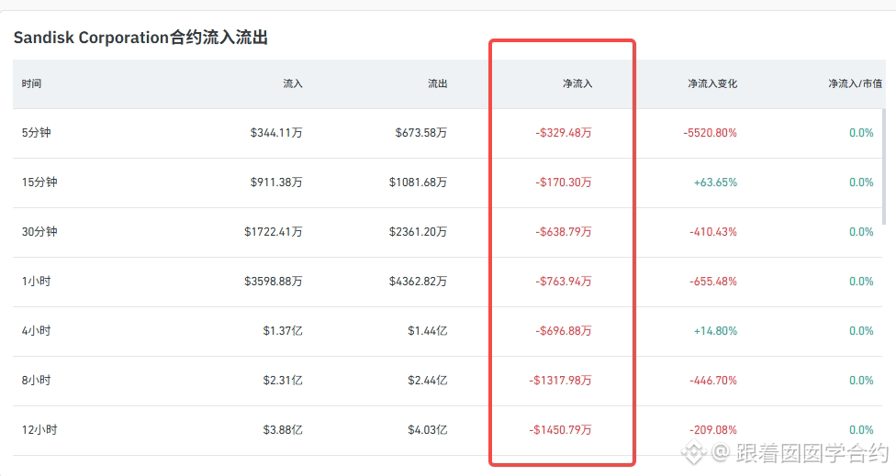Screen dimensions: 896x476
Task: Click the 流入 column header
Action: coord(293,83)
